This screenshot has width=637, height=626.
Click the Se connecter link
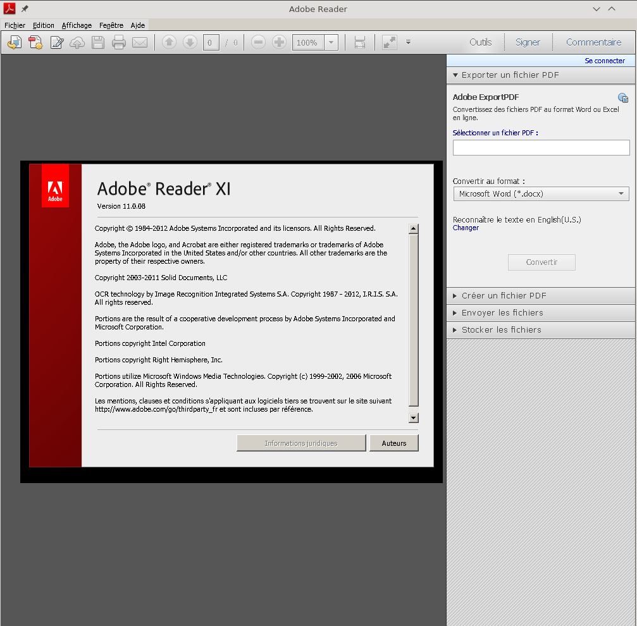(x=605, y=61)
